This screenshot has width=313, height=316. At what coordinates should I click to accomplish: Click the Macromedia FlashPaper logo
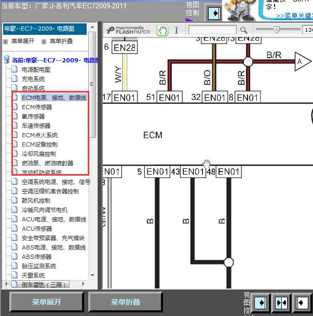(x=128, y=30)
